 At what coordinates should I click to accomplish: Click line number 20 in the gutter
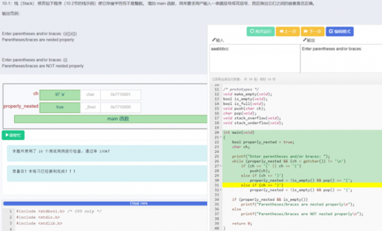pos(217,132)
